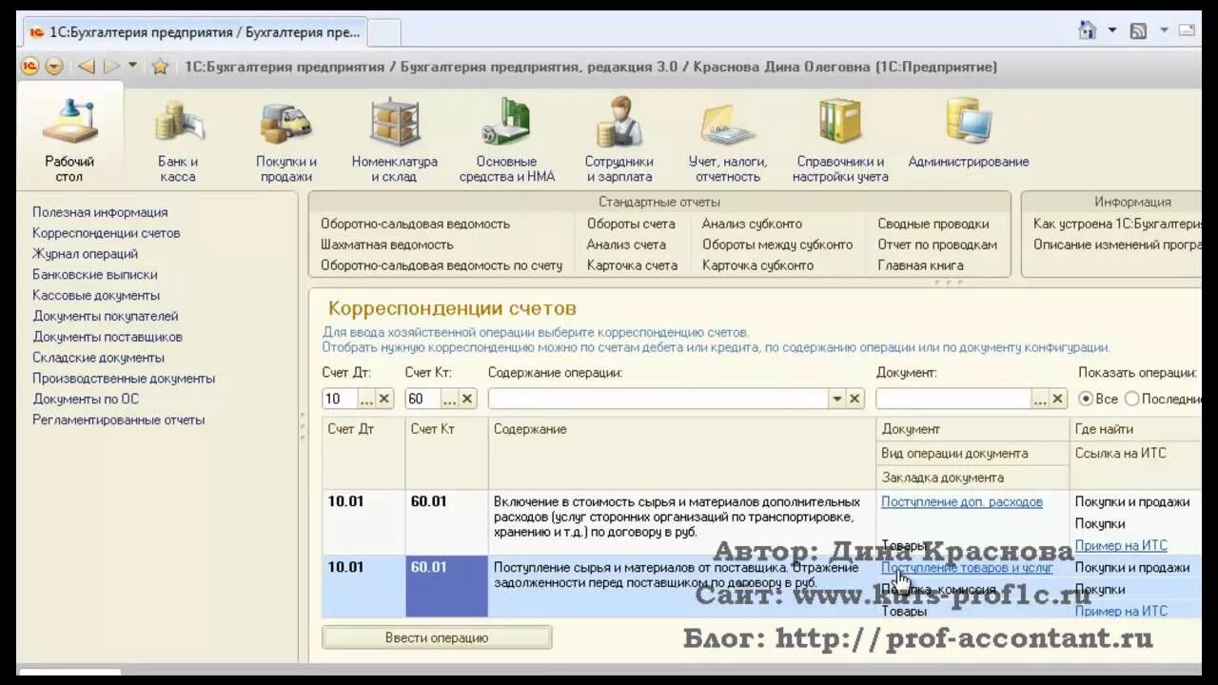Screen dimensions: 1218x685
Task: Open Документы поставщиков in the sidebar
Action: (108, 337)
